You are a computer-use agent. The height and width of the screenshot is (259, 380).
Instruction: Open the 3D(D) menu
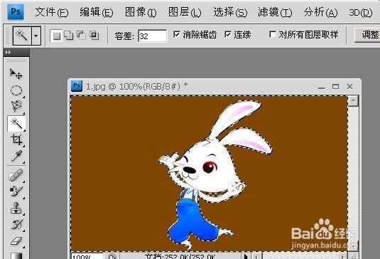(361, 12)
